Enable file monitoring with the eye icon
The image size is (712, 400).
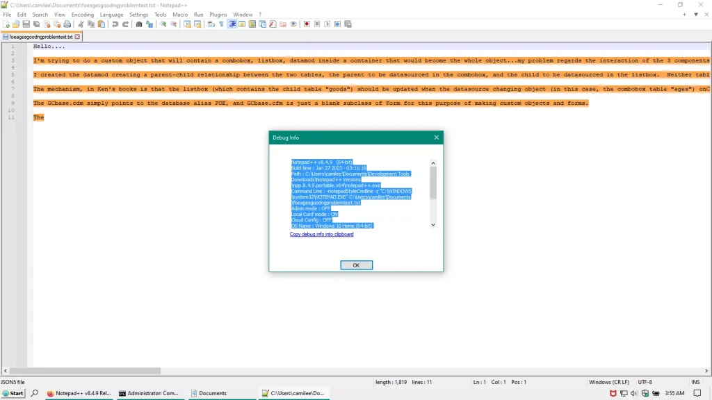[293, 24]
